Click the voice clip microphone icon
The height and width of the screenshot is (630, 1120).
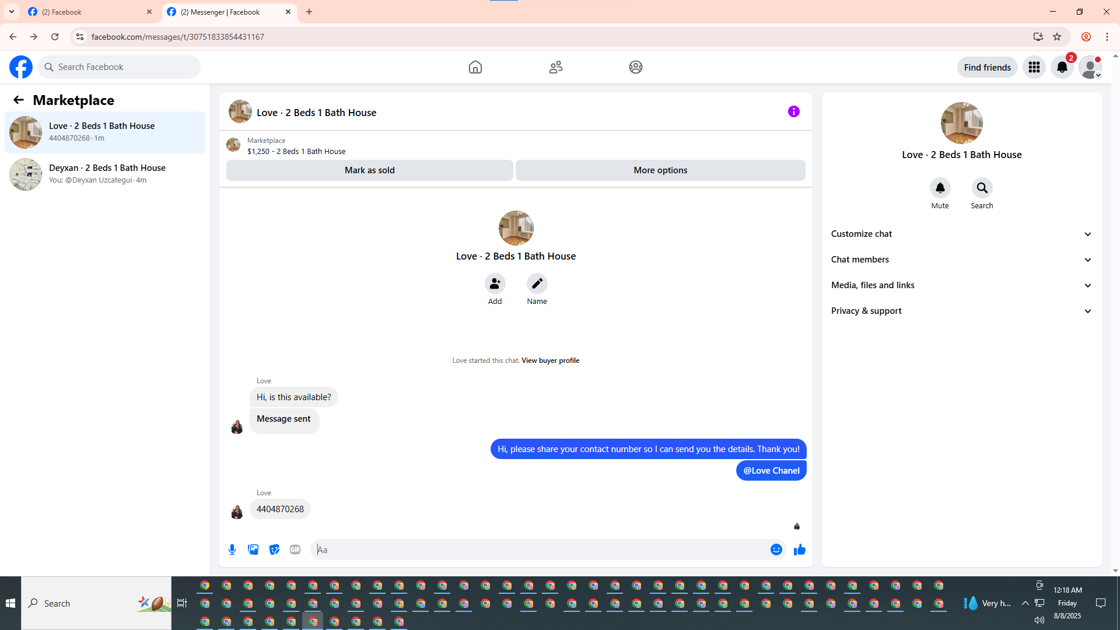[x=232, y=549]
